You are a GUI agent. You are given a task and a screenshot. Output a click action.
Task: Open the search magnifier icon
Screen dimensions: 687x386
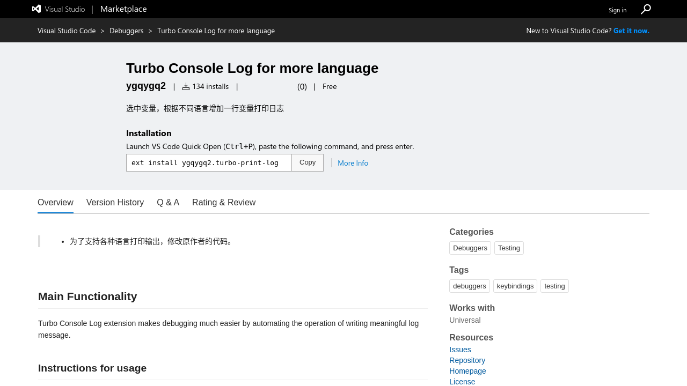[x=646, y=9]
